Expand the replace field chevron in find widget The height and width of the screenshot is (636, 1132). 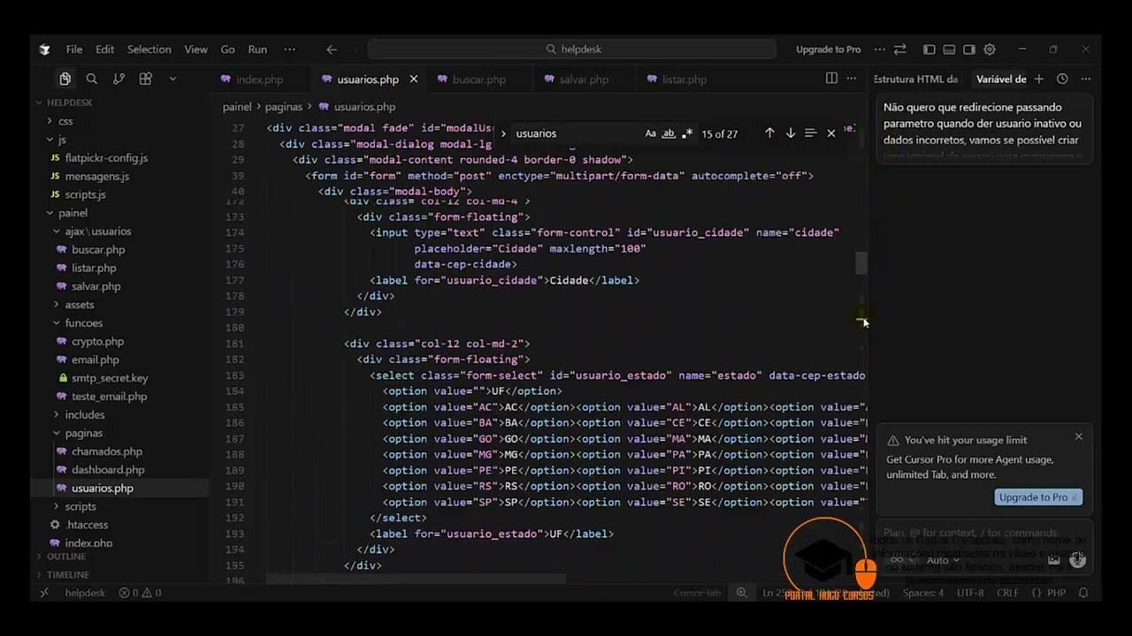[503, 134]
